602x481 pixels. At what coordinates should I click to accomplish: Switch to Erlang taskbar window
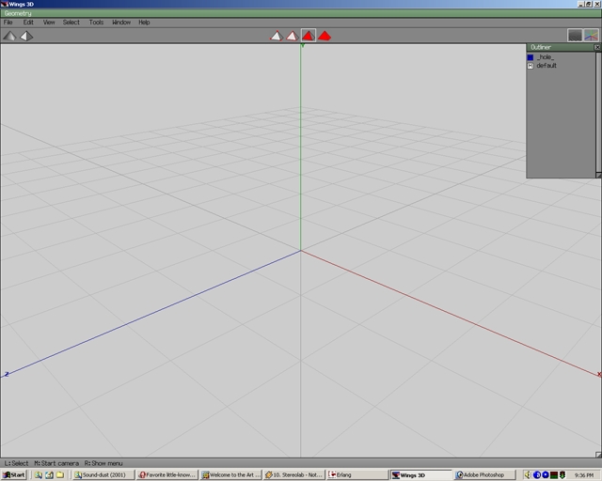point(357,474)
